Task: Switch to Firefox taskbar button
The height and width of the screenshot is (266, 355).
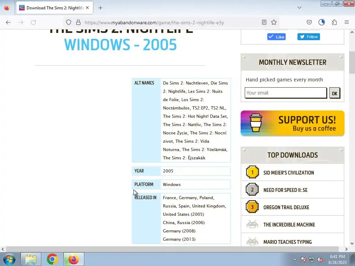Action: (74, 259)
